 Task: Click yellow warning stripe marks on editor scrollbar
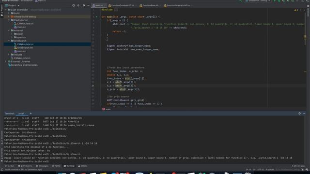tap(305, 37)
